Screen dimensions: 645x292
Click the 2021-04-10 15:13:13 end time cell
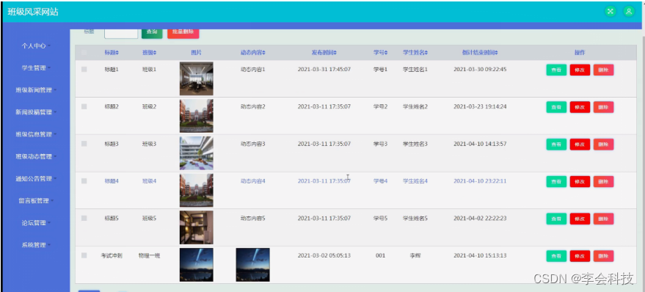point(480,255)
